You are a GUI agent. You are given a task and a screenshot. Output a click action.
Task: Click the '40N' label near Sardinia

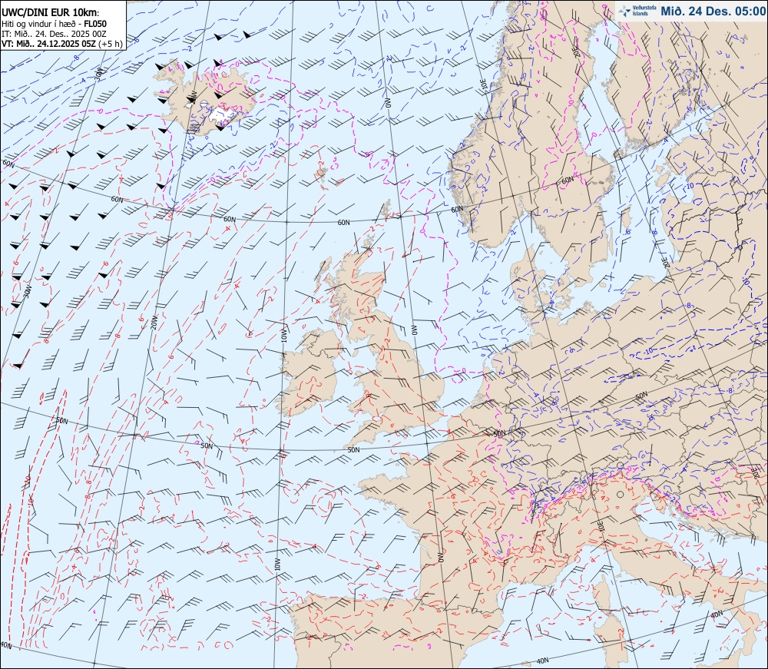(542, 661)
